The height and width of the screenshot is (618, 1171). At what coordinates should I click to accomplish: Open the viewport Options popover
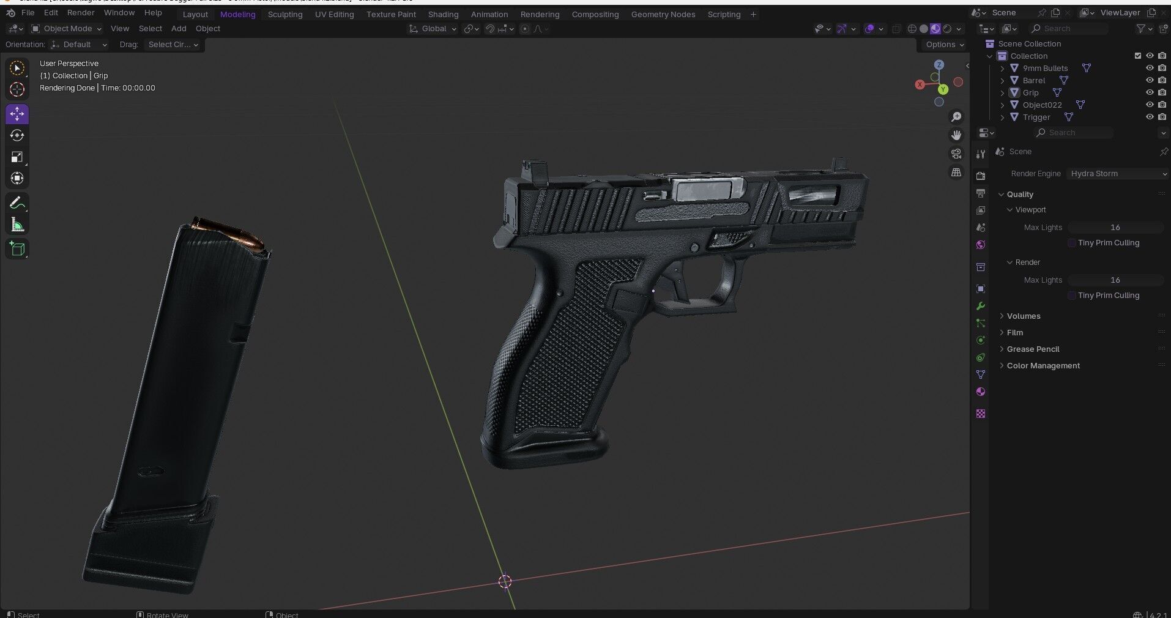[945, 45]
